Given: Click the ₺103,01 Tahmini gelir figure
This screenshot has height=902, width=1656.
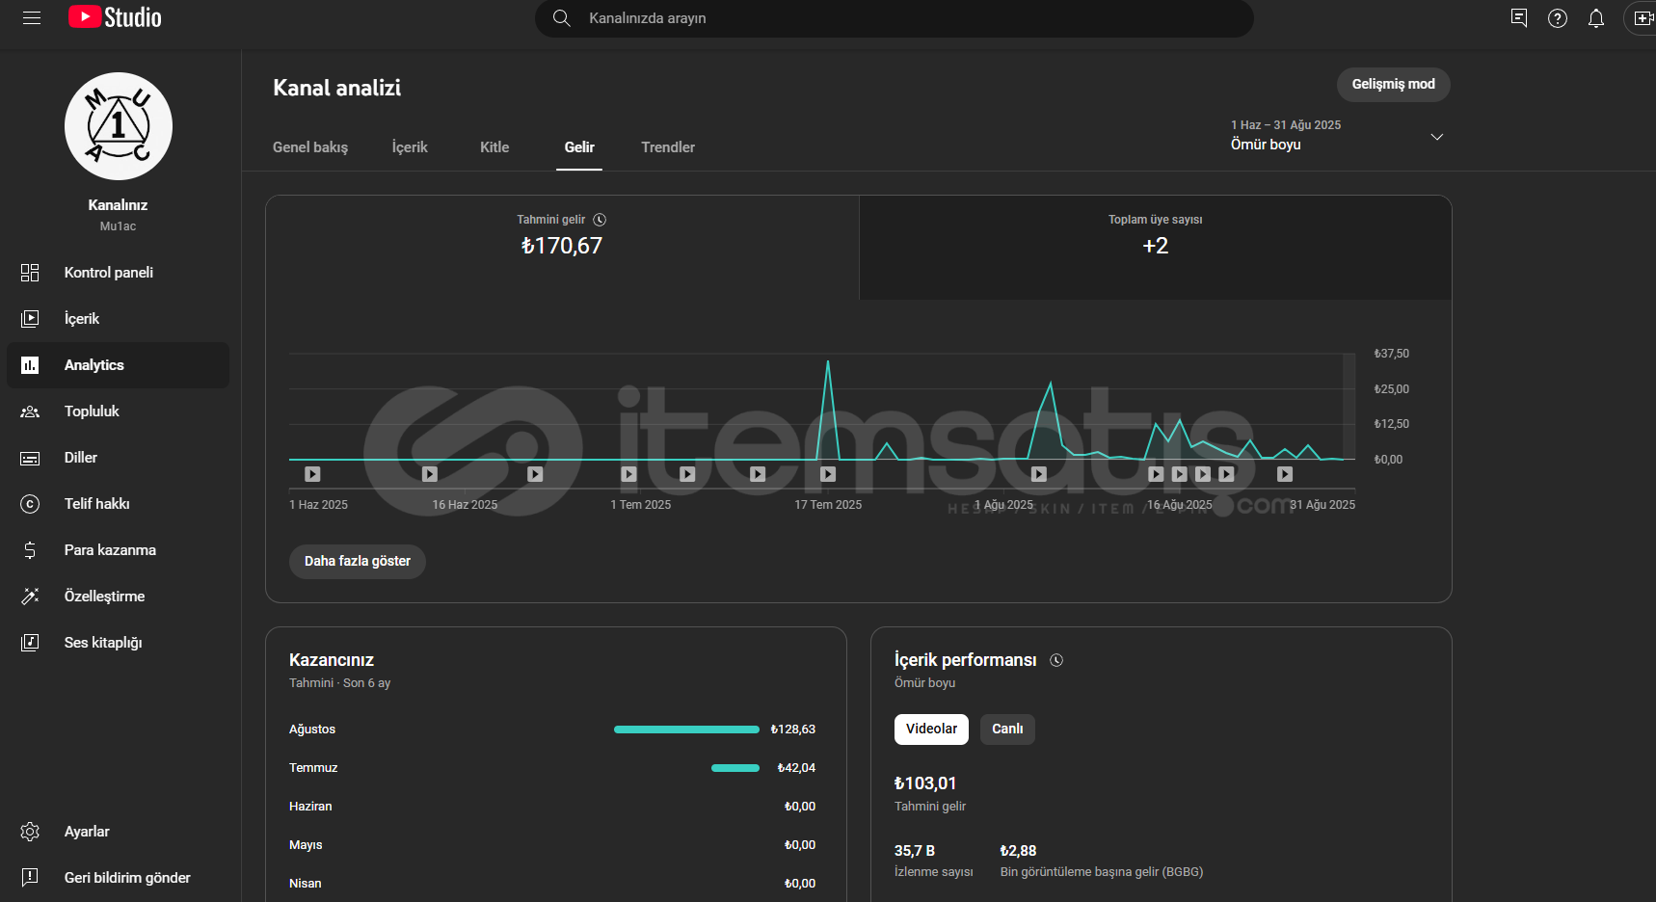Looking at the screenshot, I should (x=925, y=783).
